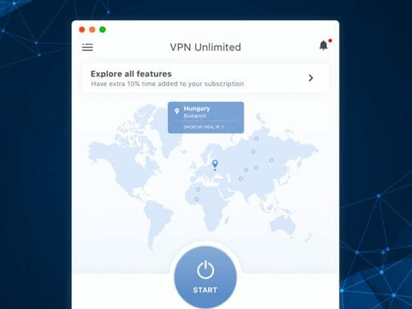Click the power icon to connect

[x=205, y=270]
